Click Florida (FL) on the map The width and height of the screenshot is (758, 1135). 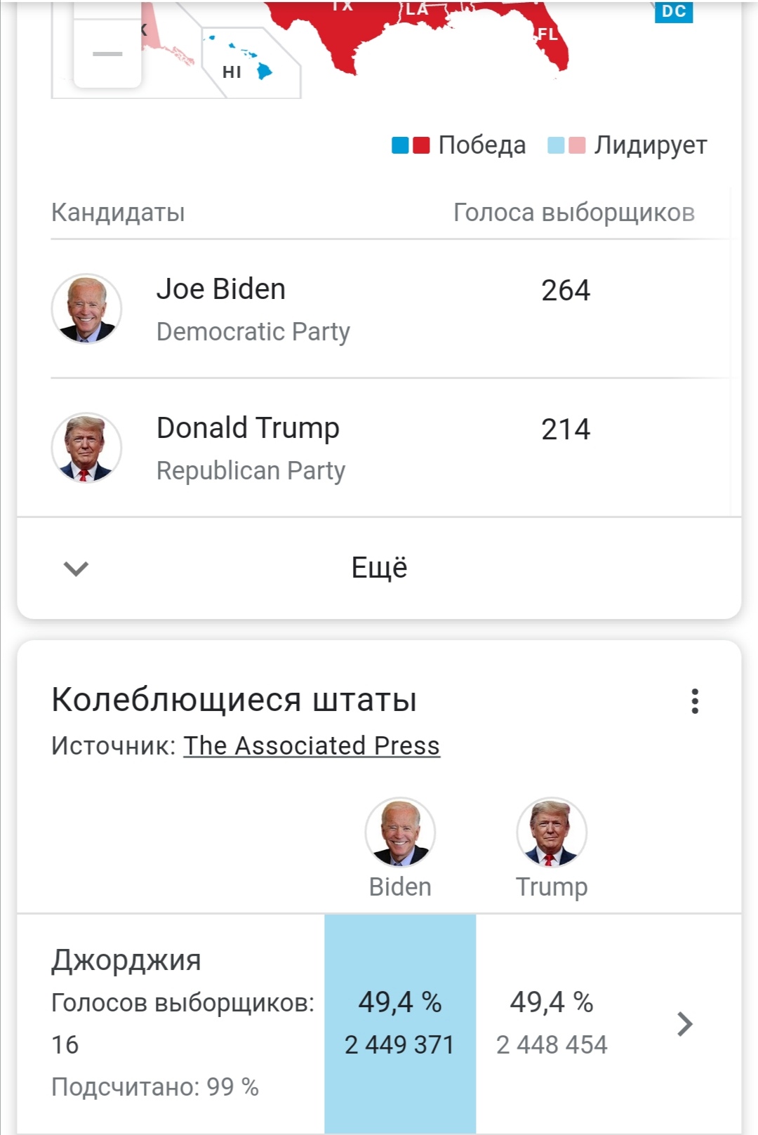[547, 35]
